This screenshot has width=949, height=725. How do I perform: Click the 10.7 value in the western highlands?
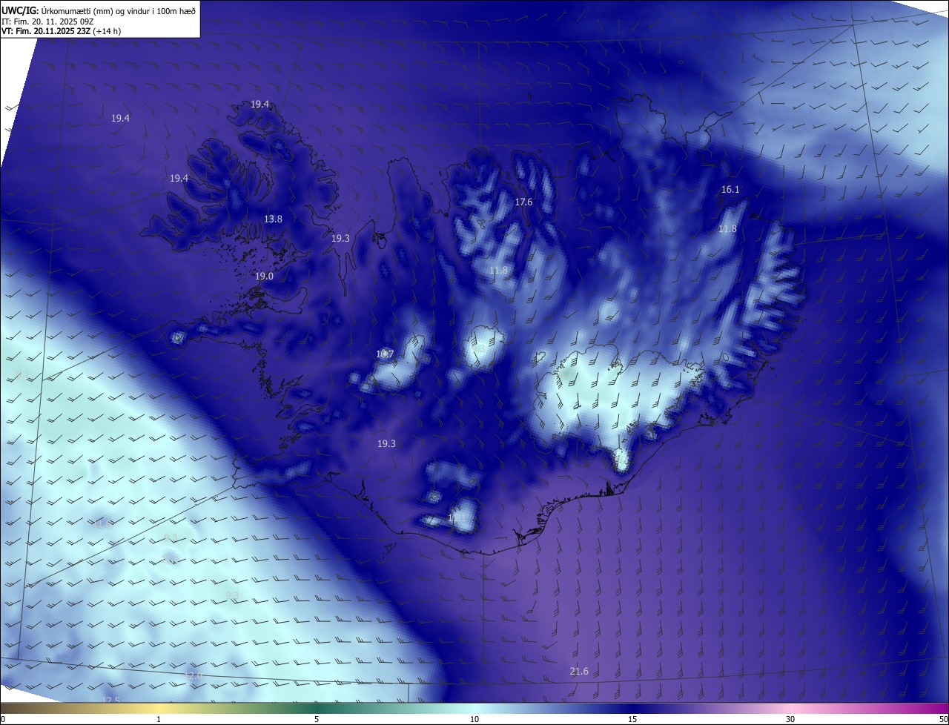pyautogui.click(x=384, y=354)
